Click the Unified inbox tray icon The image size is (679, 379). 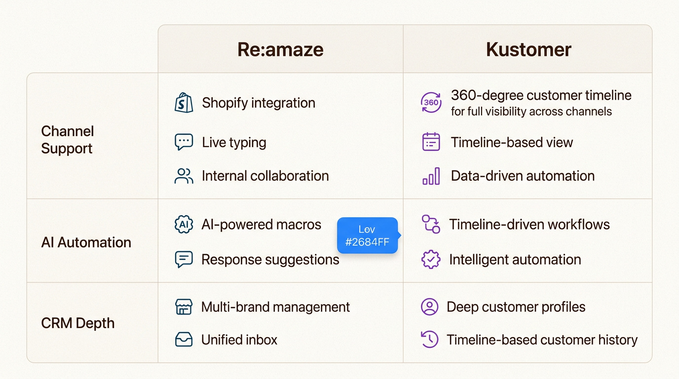pos(184,340)
